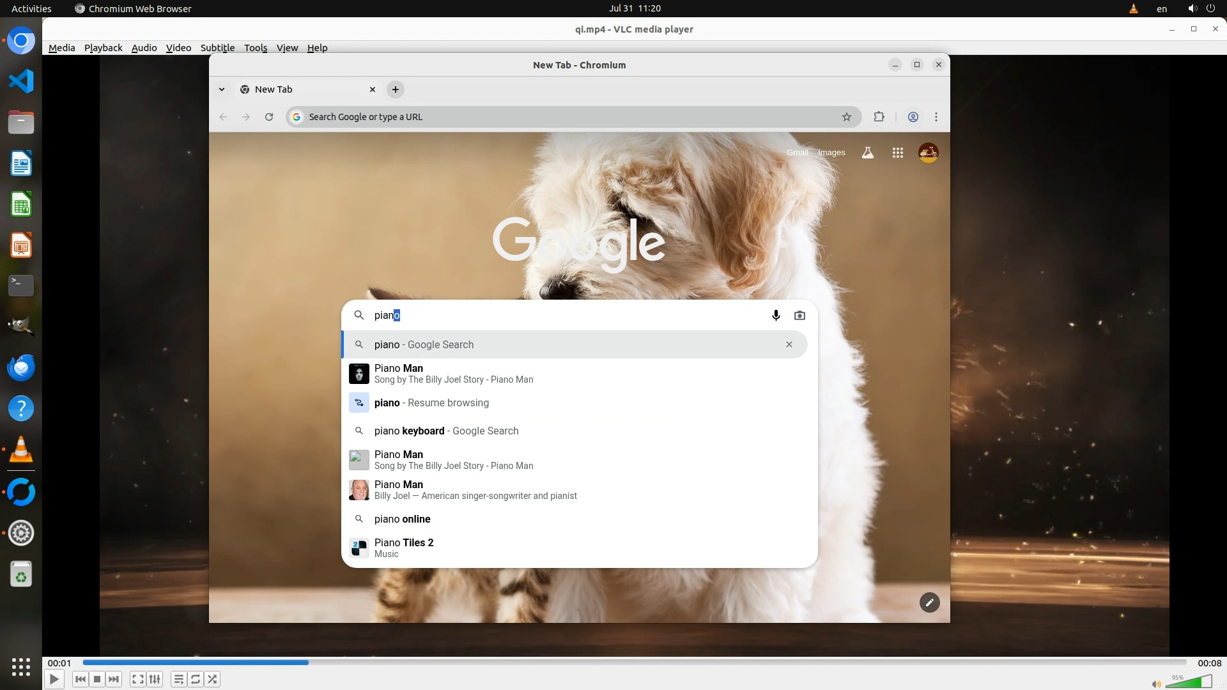This screenshot has height=690, width=1227.
Task: Open the Audio dropdown menu
Action: pyautogui.click(x=144, y=48)
